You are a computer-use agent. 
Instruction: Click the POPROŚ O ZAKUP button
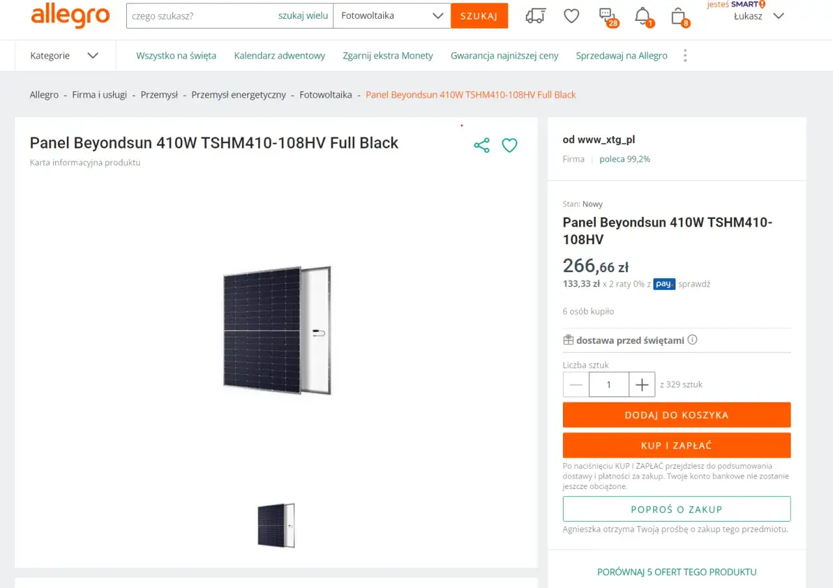tap(676, 509)
